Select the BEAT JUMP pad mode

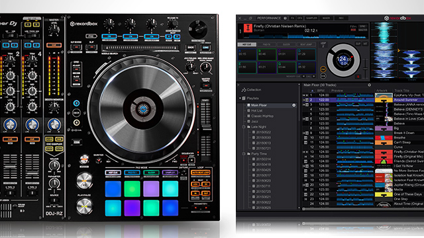point(306,44)
